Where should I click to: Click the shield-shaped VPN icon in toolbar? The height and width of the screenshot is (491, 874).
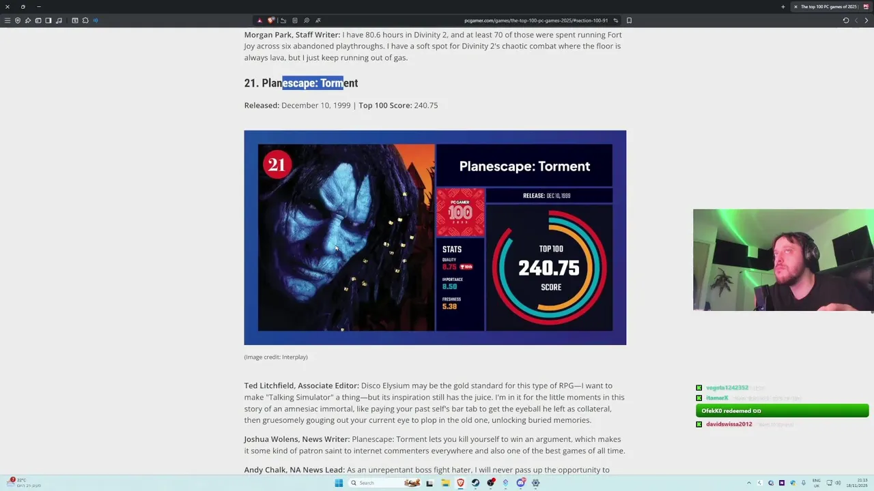pyautogui.click(x=18, y=20)
